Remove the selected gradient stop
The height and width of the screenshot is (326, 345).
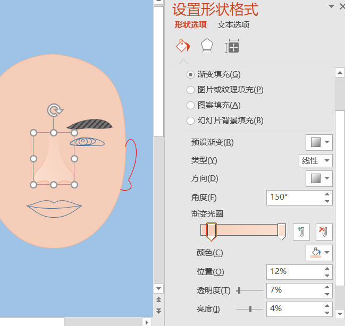pyautogui.click(x=324, y=231)
